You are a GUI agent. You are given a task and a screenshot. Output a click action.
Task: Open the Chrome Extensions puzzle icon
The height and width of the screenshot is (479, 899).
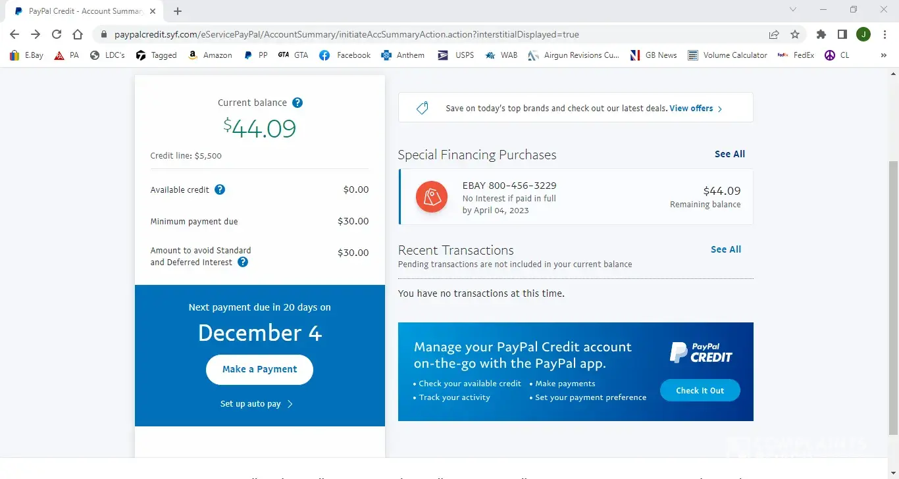[821, 34]
